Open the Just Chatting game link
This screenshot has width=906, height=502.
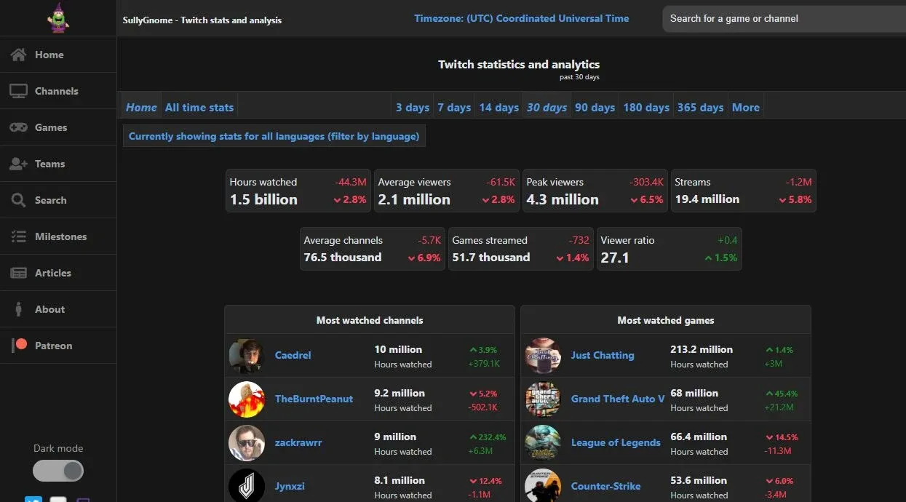(x=603, y=355)
